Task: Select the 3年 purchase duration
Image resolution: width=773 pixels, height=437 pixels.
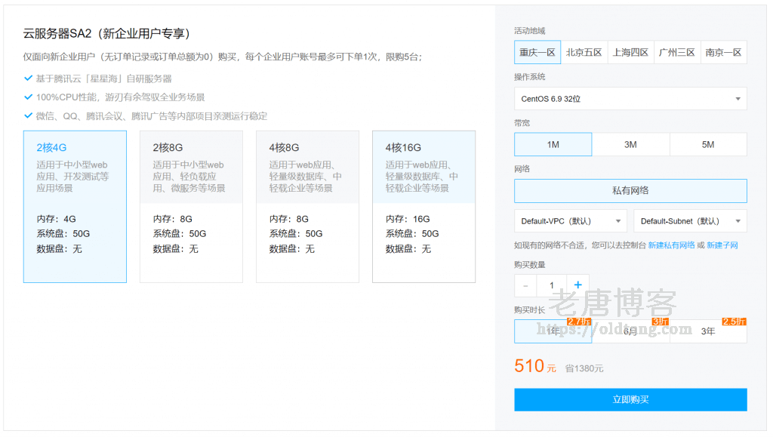Action: (x=708, y=331)
